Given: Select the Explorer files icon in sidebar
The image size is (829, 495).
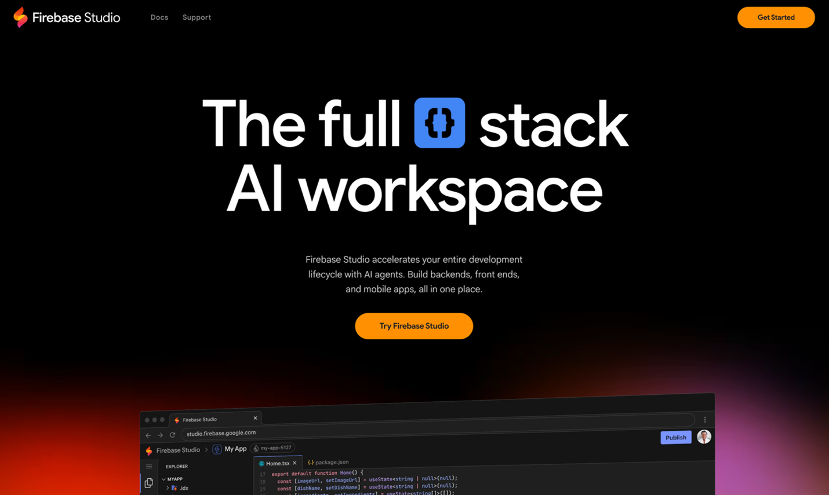Looking at the screenshot, I should 149,483.
